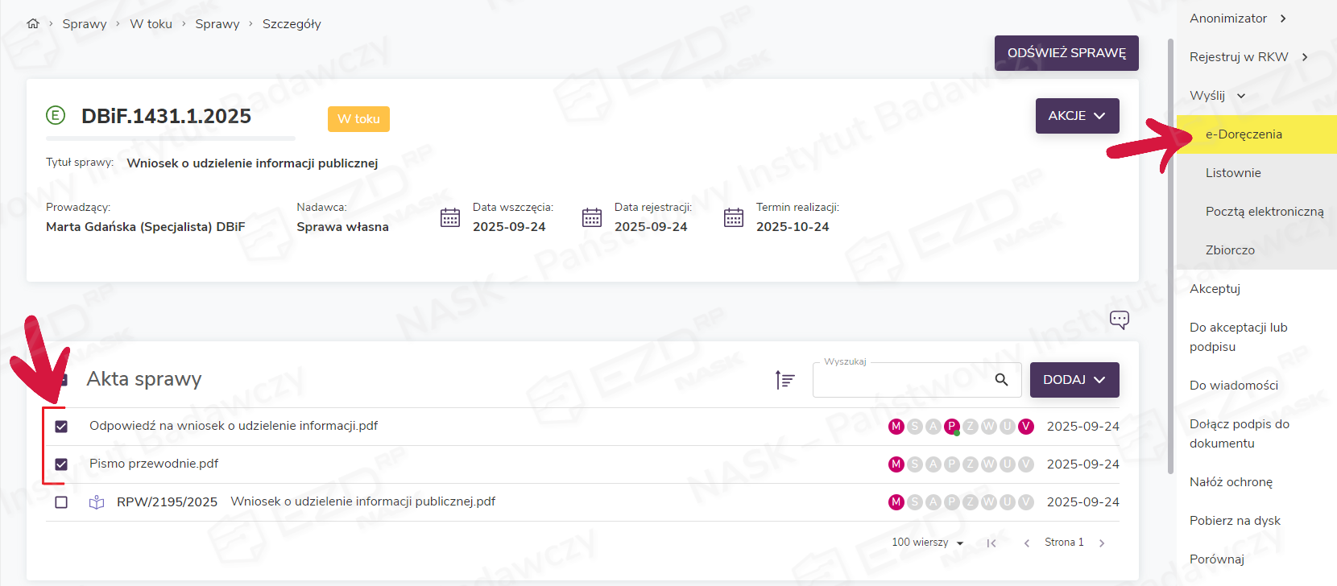Image resolution: width=1337 pixels, height=586 pixels.
Task: Go to next page arrow in pagination
Action: 1102,543
